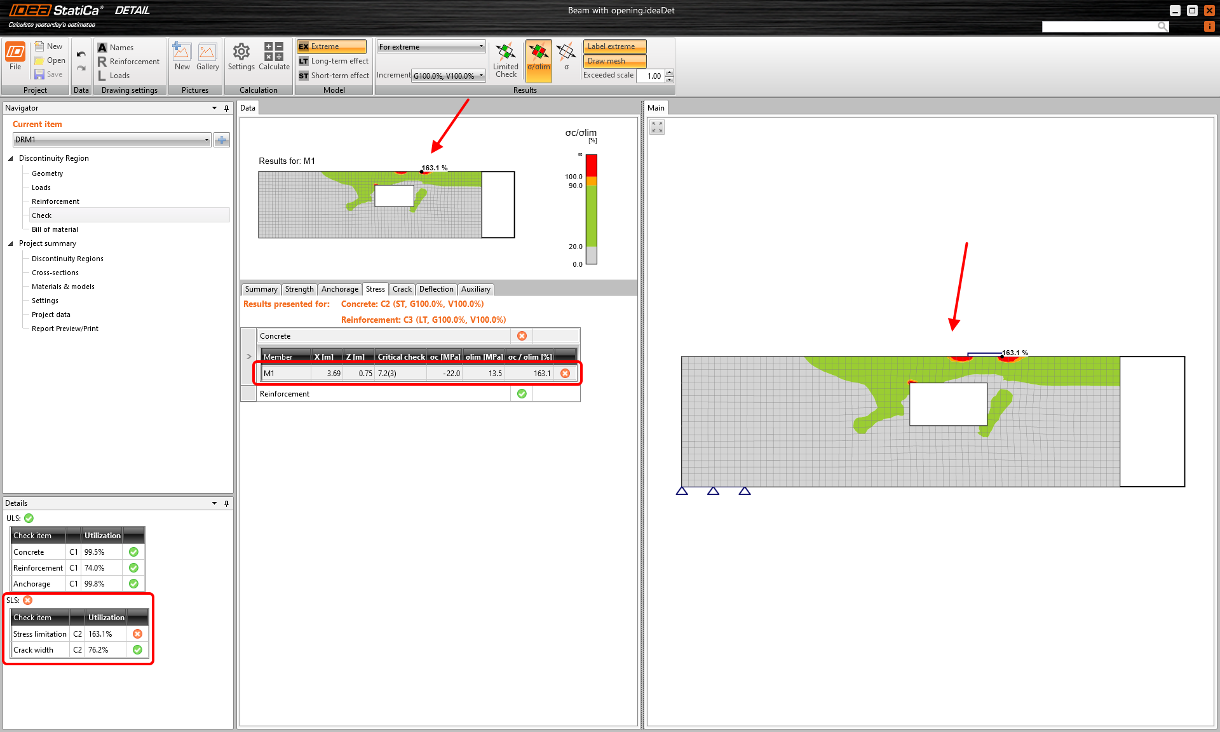
Task: Switch to the Crack tab
Action: 402,289
